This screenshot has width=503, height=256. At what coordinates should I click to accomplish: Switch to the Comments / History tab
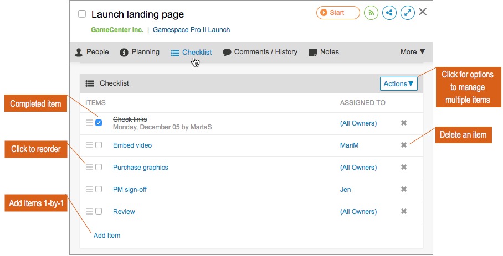coord(260,52)
